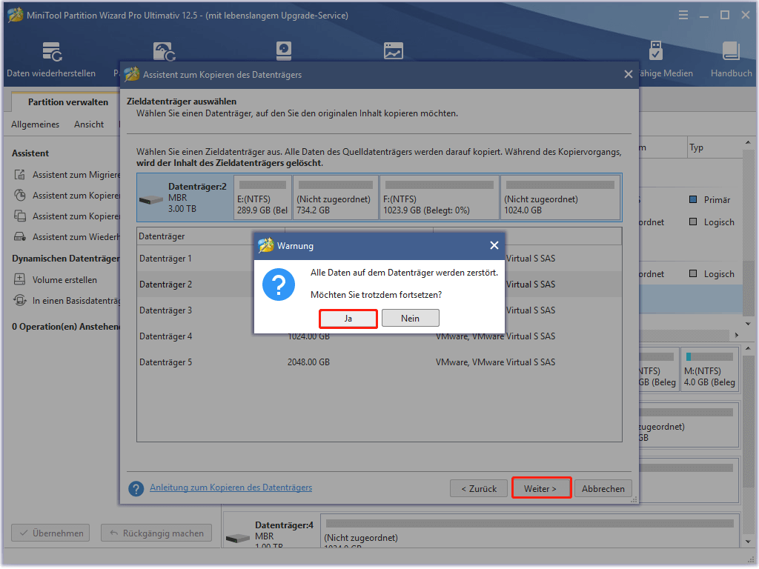Click the bootable media icon
759x569 pixels.
tap(655, 50)
